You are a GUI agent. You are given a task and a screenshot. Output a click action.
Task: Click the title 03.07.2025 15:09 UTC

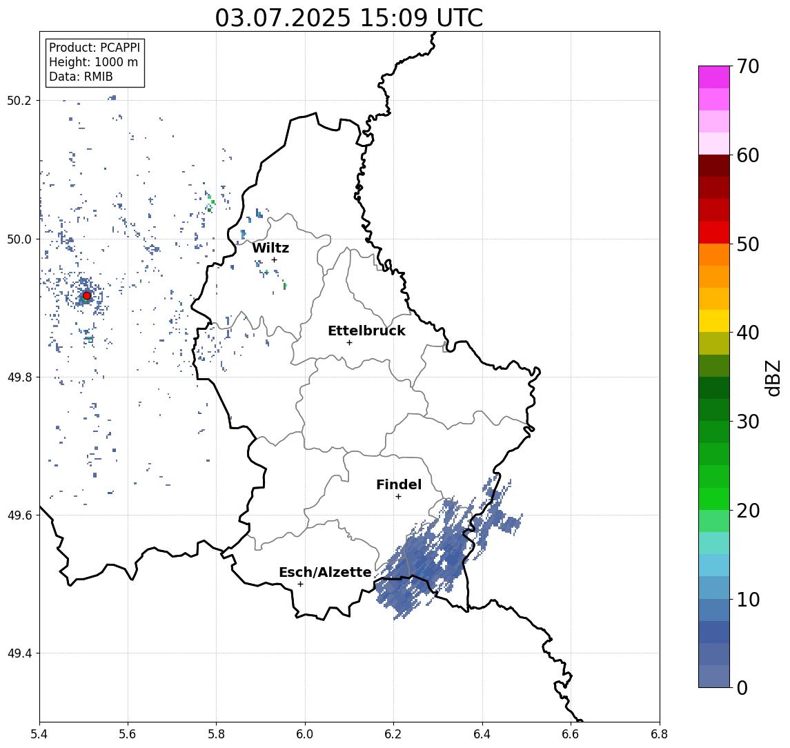pyautogui.click(x=349, y=18)
